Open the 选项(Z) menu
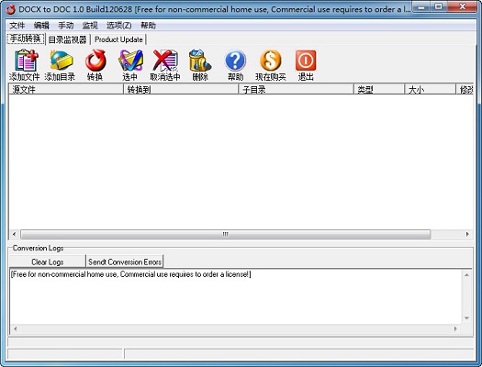 click(119, 26)
